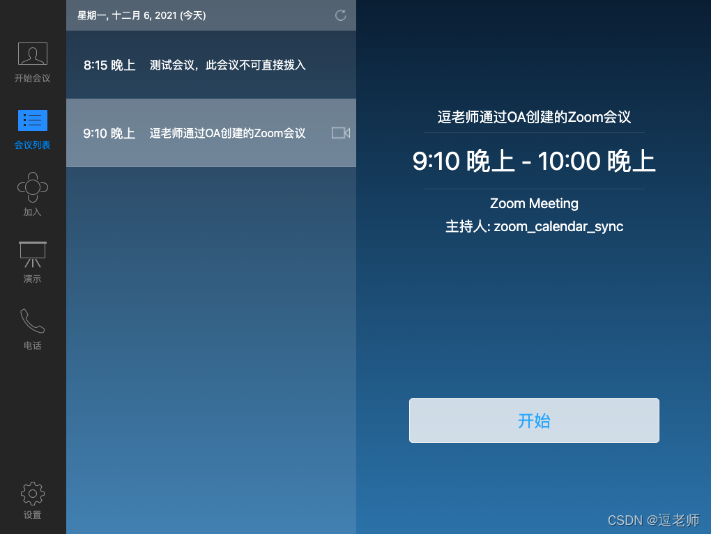
Task: Select the 会议列表 list icon
Action: [33, 120]
